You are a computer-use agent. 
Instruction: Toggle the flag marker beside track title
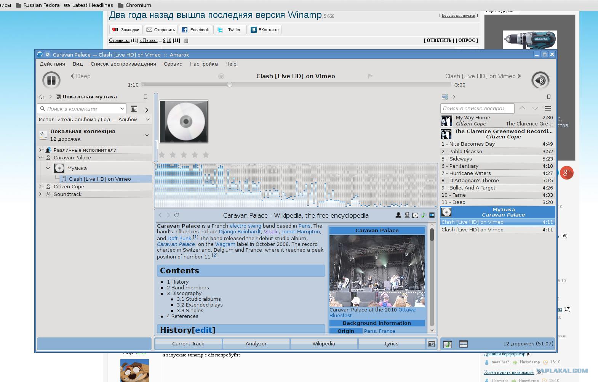pyautogui.click(x=370, y=76)
